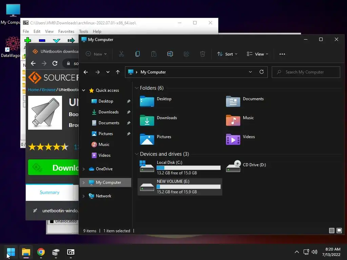Show hidden icons in system tray
The image size is (347, 260).
tap(297, 252)
